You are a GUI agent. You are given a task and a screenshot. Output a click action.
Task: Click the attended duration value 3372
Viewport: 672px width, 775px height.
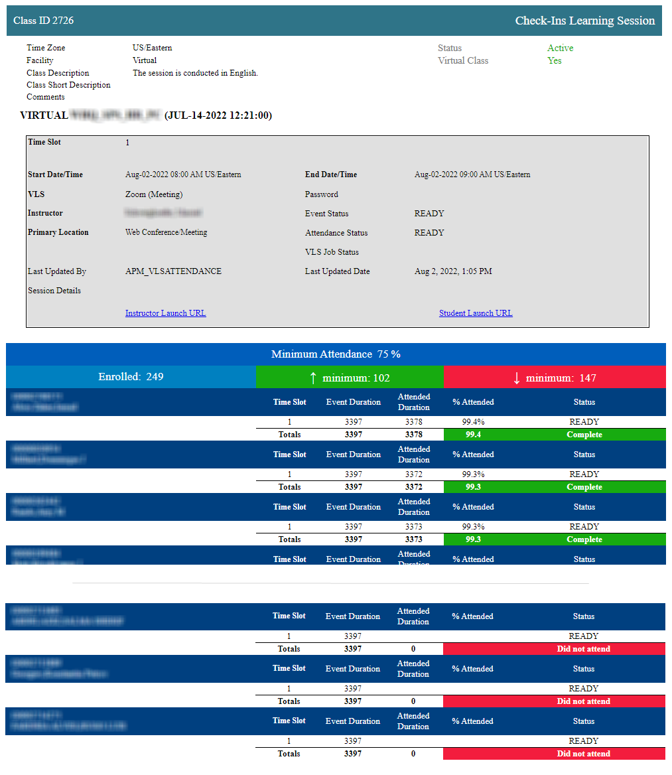click(x=413, y=474)
